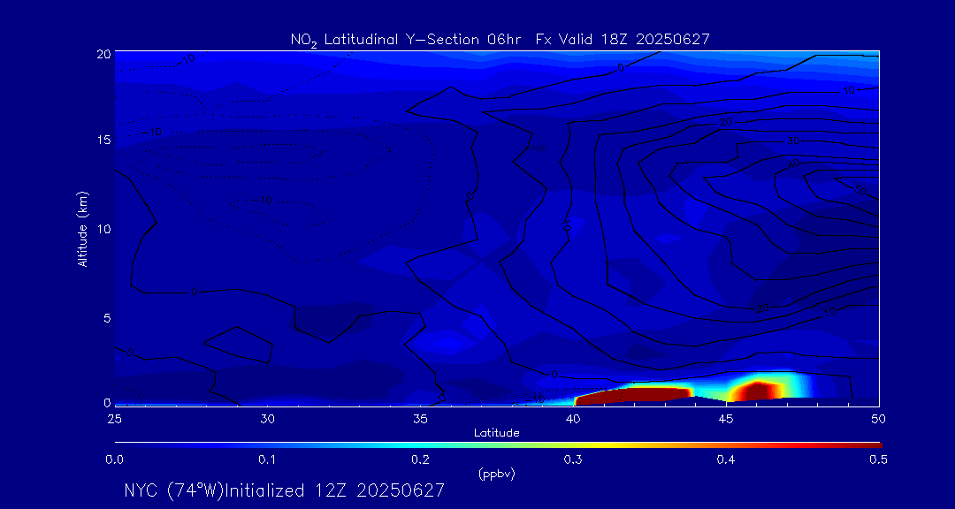Click the "Altitude (km)" y-axis label
The image size is (955, 509).
coord(82,228)
